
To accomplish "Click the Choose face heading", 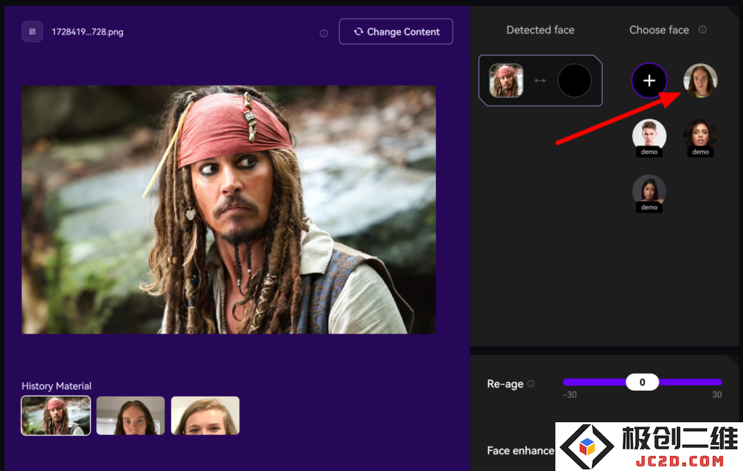I will pyautogui.click(x=659, y=30).
